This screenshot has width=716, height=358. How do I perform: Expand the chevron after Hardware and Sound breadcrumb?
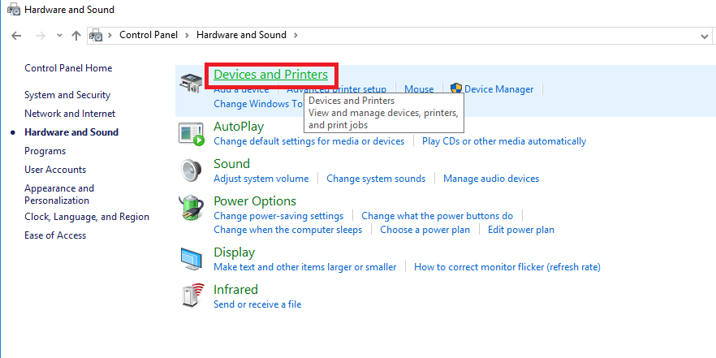coord(295,35)
